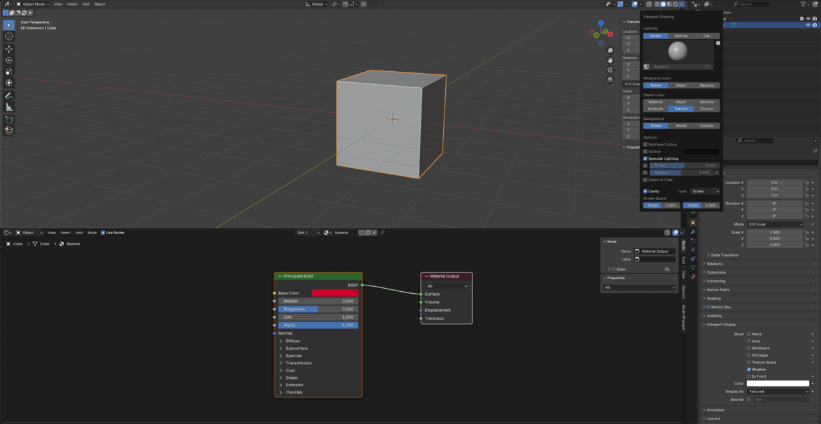Screen dimensions: 821x424
Task: Toggle the Use Nodes checkbox
Action: coord(103,232)
